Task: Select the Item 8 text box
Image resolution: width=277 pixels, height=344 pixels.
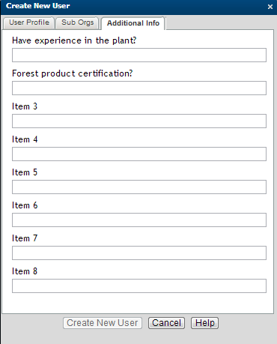Action: tap(139, 286)
